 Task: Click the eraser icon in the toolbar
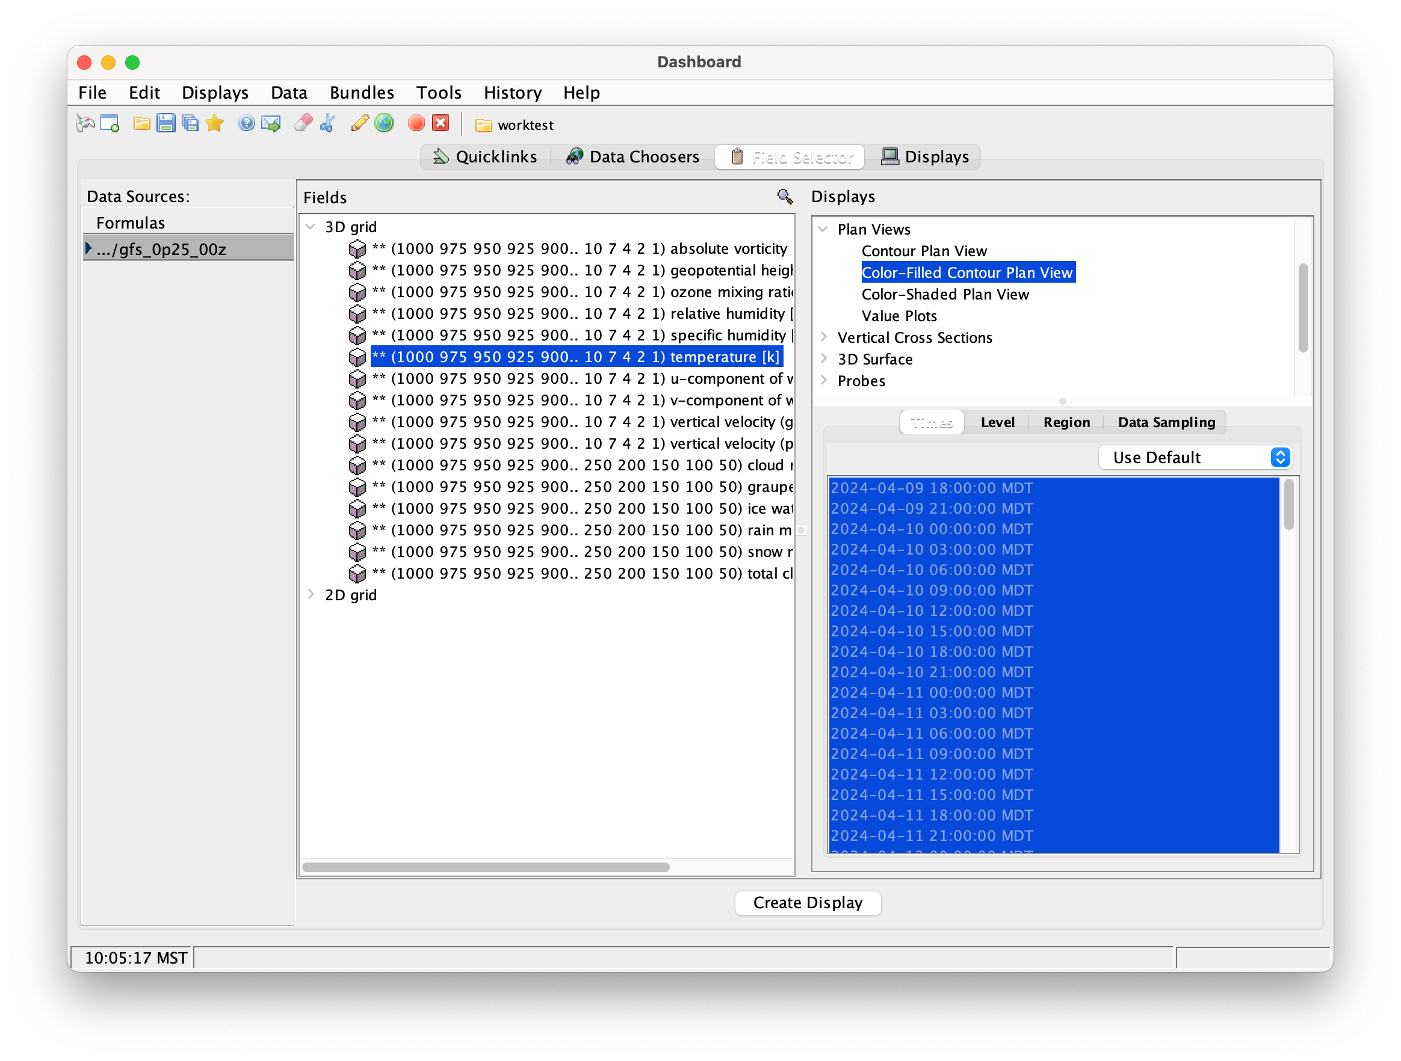pyautogui.click(x=303, y=123)
